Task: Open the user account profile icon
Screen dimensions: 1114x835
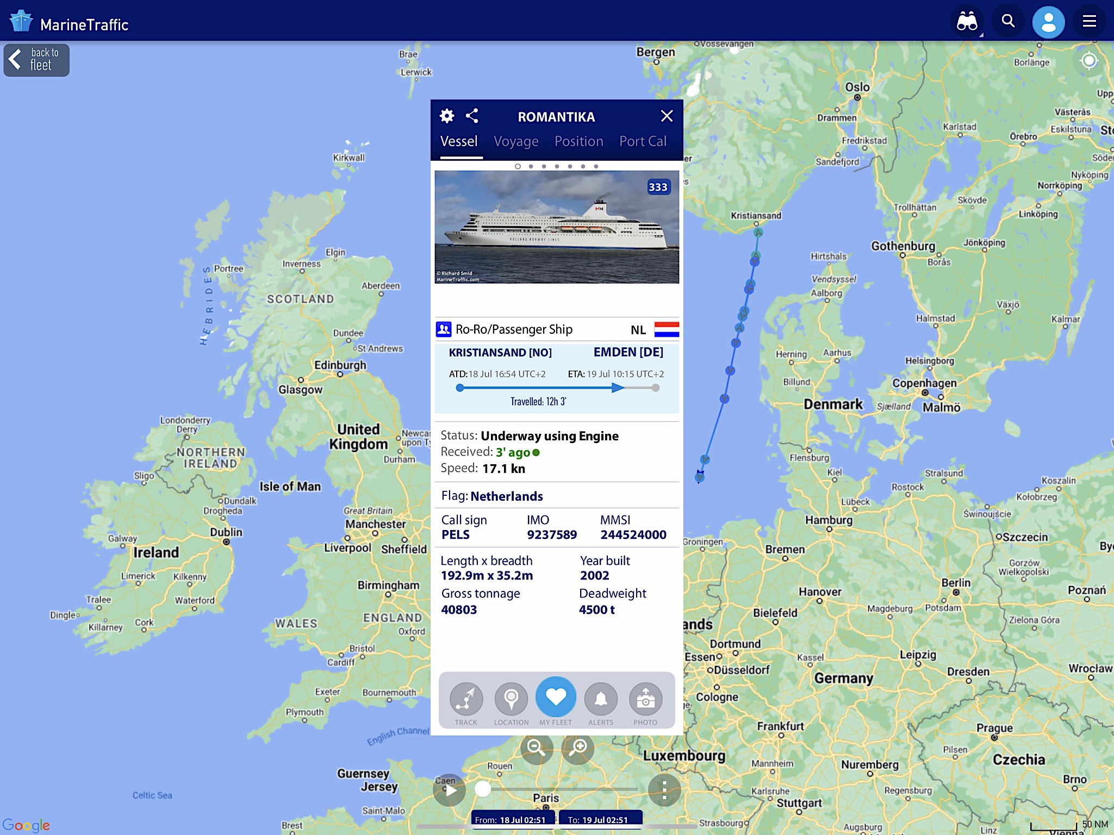Action: [1048, 22]
